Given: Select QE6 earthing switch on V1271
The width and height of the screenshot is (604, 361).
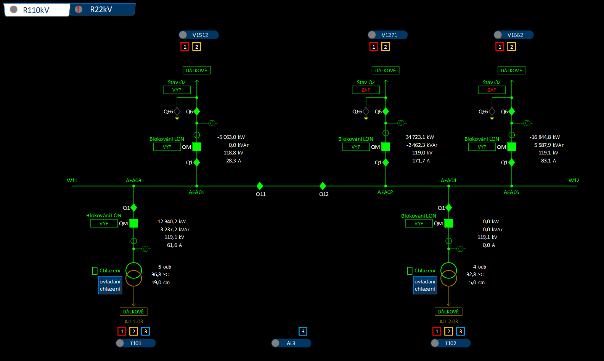Looking at the screenshot, I should (x=366, y=111).
